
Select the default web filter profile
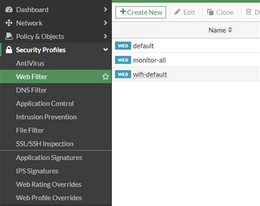click(186, 45)
